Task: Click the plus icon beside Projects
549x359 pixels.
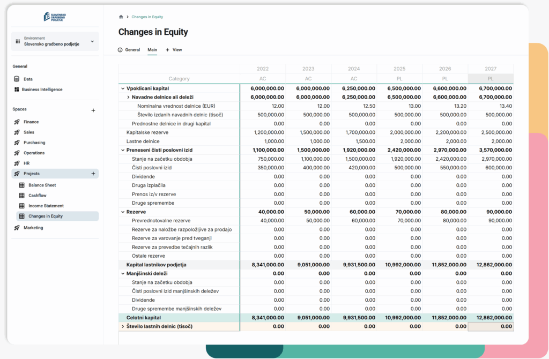Action: [x=93, y=174]
